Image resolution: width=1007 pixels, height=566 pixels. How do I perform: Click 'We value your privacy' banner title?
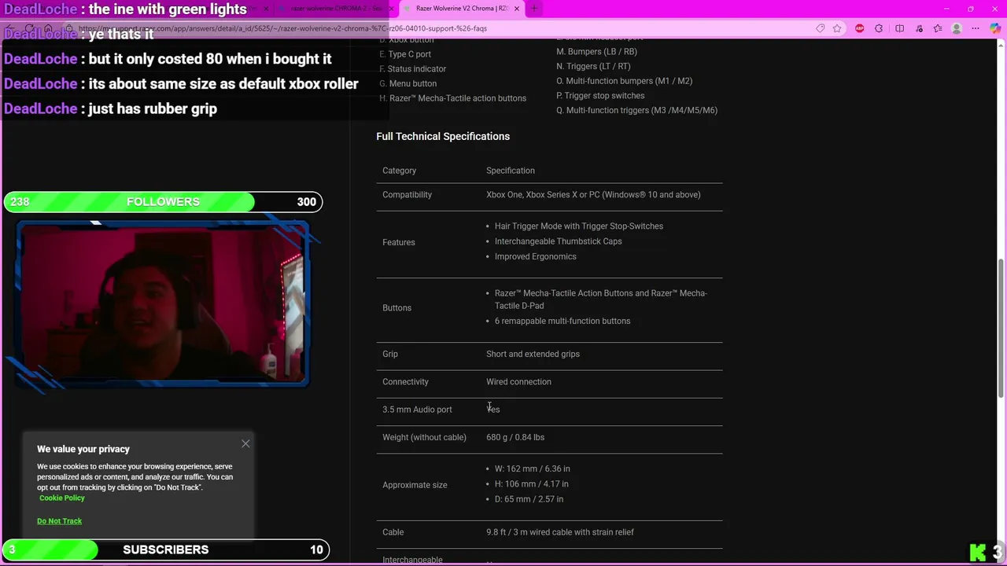tap(83, 449)
